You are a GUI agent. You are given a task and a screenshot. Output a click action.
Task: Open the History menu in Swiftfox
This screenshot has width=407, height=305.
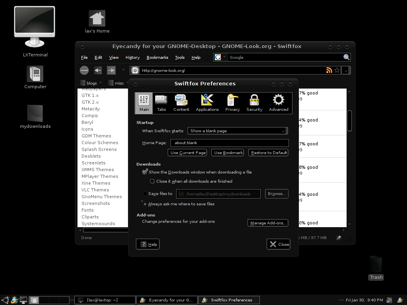coord(132,57)
